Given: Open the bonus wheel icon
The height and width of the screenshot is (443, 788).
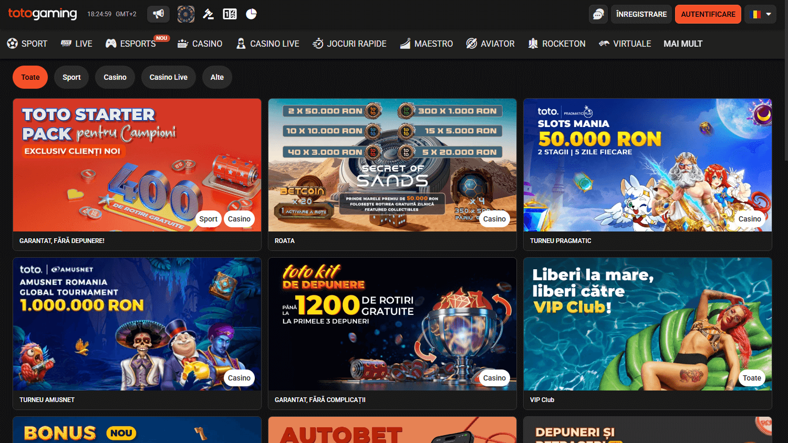Looking at the screenshot, I should pyautogui.click(x=185, y=14).
